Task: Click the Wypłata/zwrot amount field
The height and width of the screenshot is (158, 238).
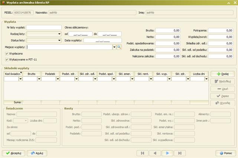Action: [221, 37]
